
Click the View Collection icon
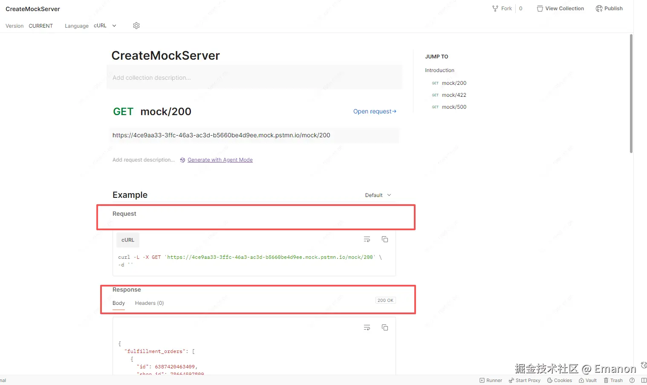pos(540,9)
